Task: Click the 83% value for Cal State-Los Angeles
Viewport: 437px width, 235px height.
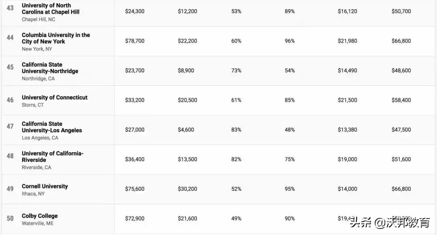Action: (x=236, y=130)
